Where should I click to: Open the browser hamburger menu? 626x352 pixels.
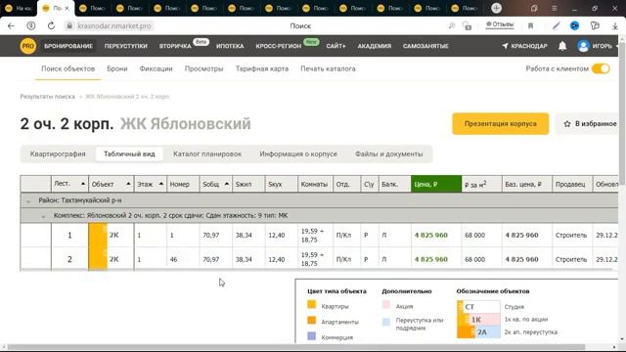(555, 8)
